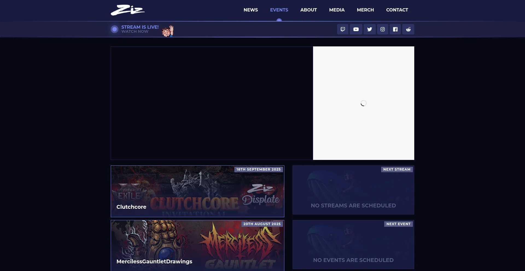
Task: Click the NEXT STREAM card
Action: click(353, 190)
